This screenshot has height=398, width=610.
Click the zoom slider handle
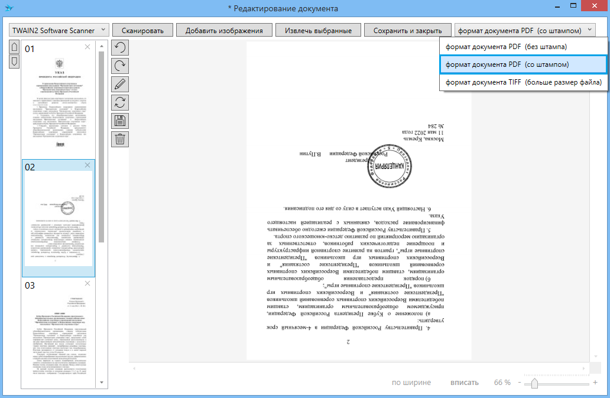tap(534, 383)
